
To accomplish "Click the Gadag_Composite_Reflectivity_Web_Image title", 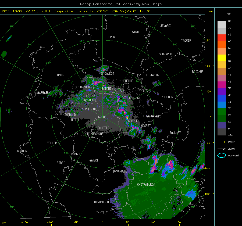I will tap(121, 4).
